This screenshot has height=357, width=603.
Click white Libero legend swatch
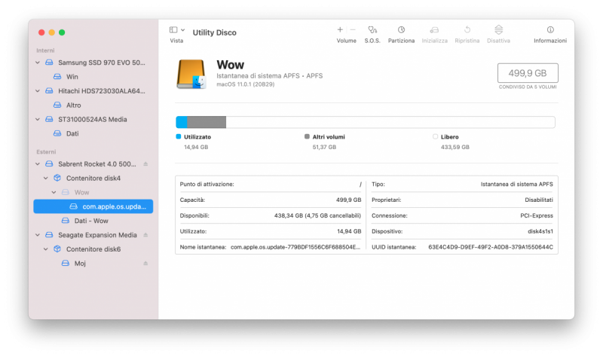(436, 136)
